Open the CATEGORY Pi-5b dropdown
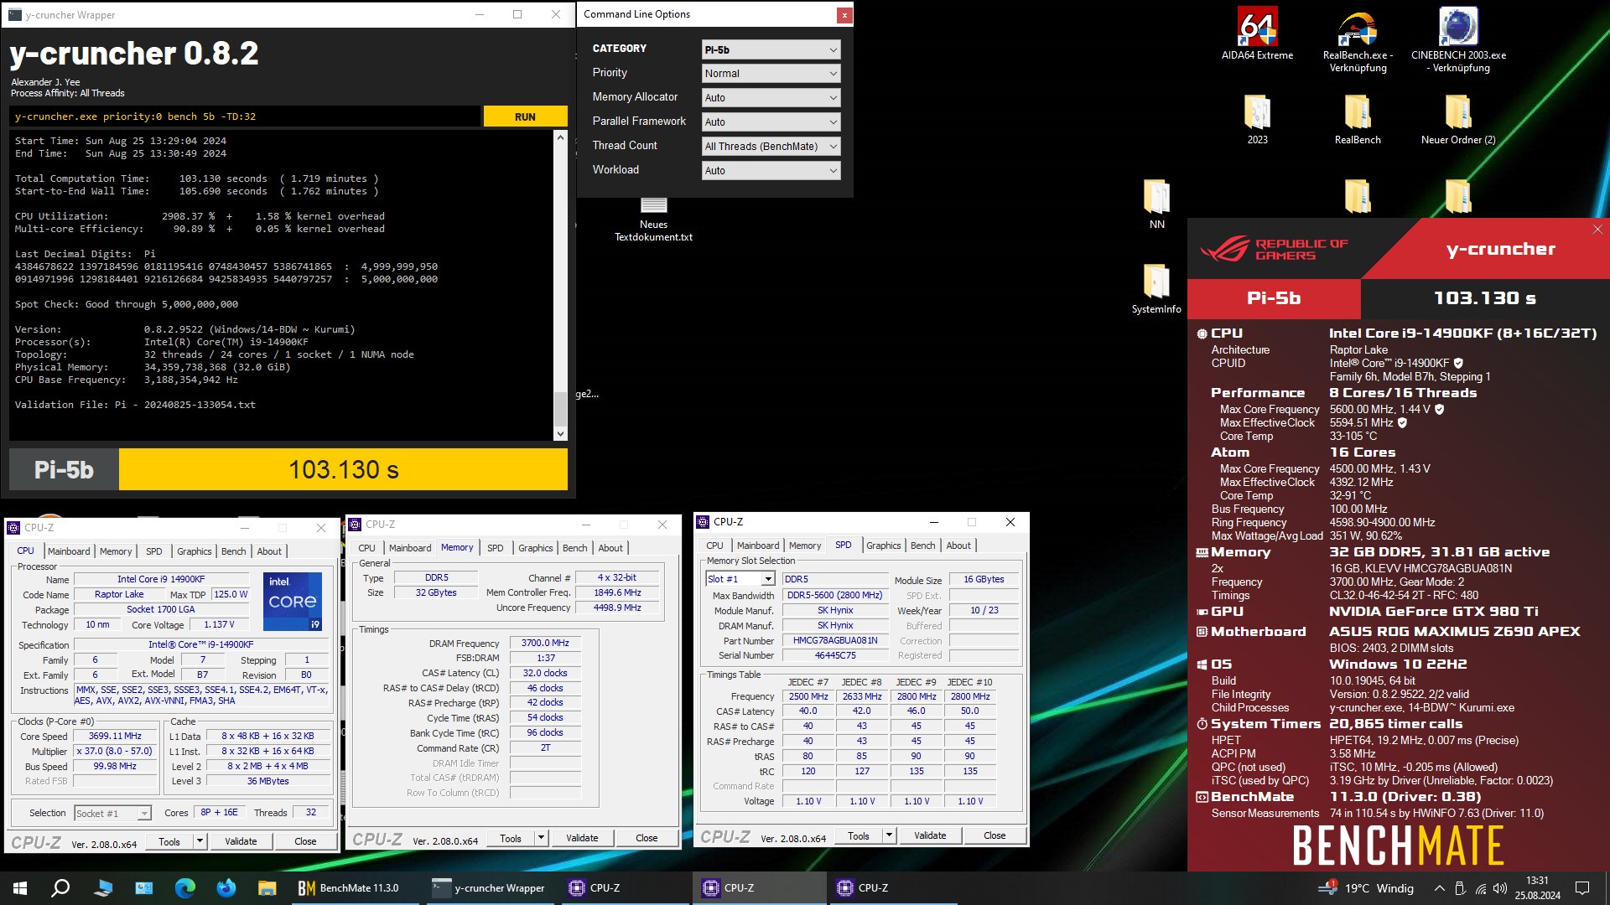Viewport: 1610px width, 905px height. point(771,49)
